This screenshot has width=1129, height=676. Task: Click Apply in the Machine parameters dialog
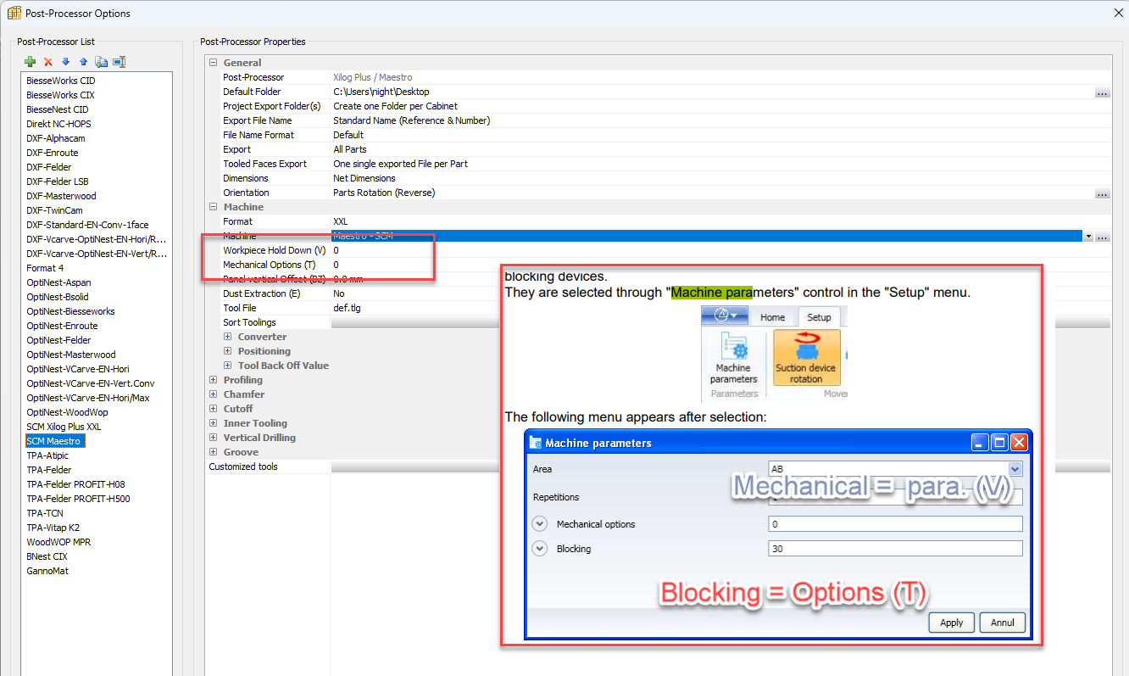click(951, 623)
